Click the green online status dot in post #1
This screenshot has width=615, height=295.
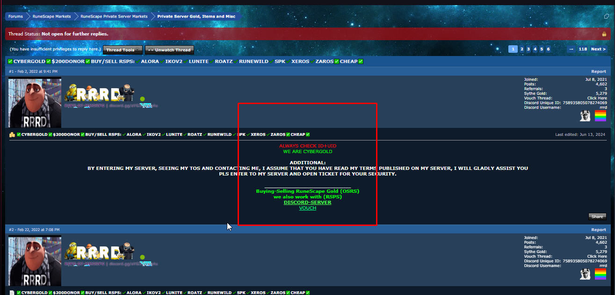pyautogui.click(x=143, y=99)
